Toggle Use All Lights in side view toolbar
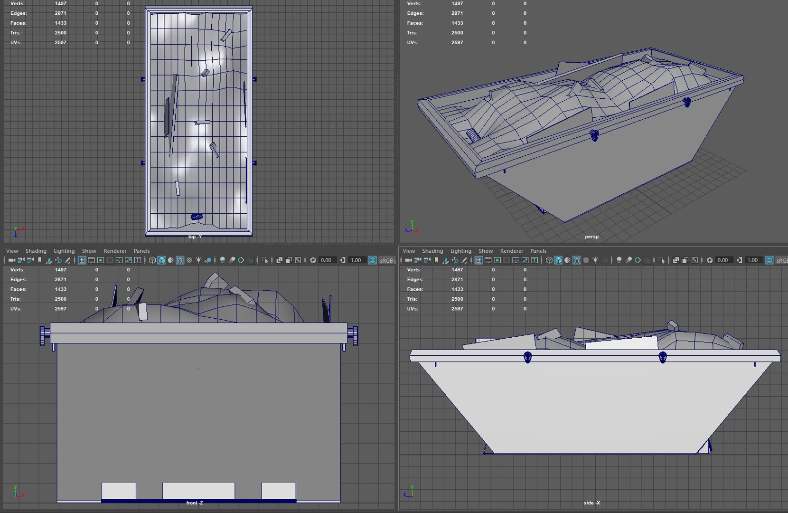 (x=595, y=260)
